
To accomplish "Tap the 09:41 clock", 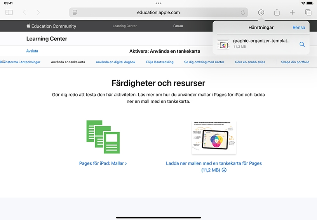I will coord(8,3).
